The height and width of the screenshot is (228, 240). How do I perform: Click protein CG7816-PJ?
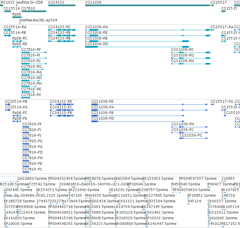click(32, 135)
